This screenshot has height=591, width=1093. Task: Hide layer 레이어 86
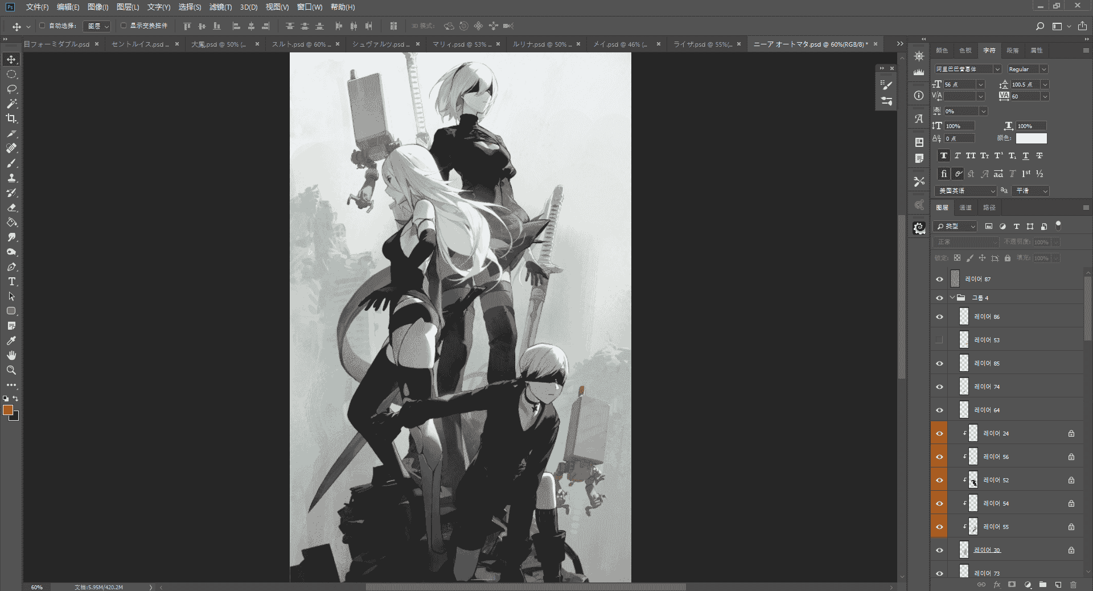point(939,317)
